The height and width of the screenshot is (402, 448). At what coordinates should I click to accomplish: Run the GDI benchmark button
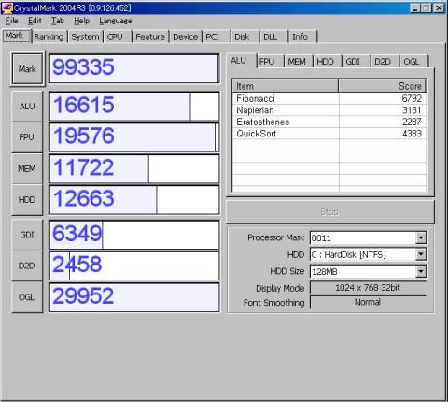[x=27, y=235]
